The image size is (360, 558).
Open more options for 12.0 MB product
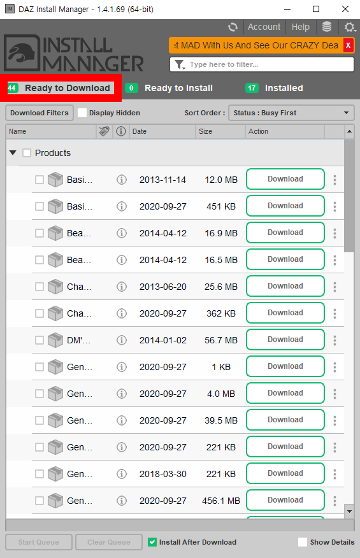coord(335,180)
